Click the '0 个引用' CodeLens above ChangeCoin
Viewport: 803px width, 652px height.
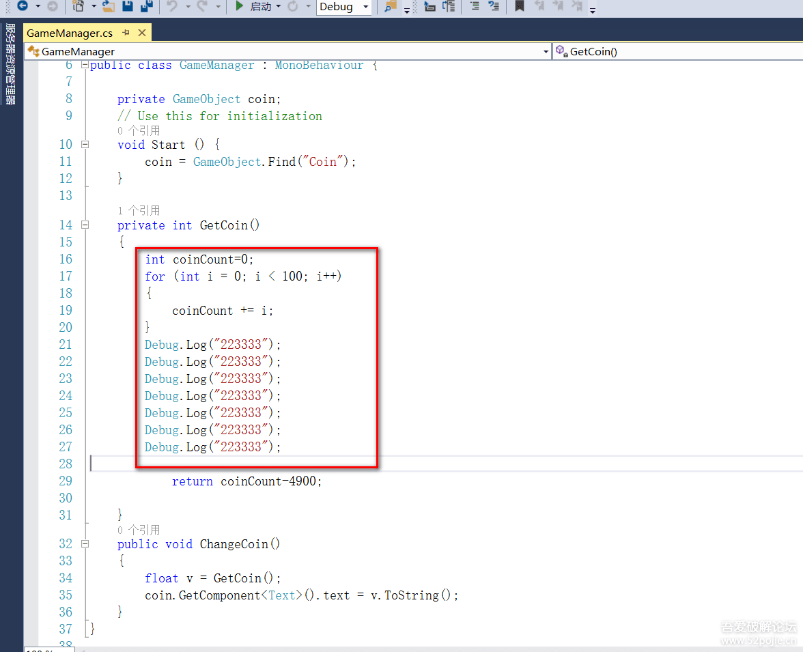(139, 530)
